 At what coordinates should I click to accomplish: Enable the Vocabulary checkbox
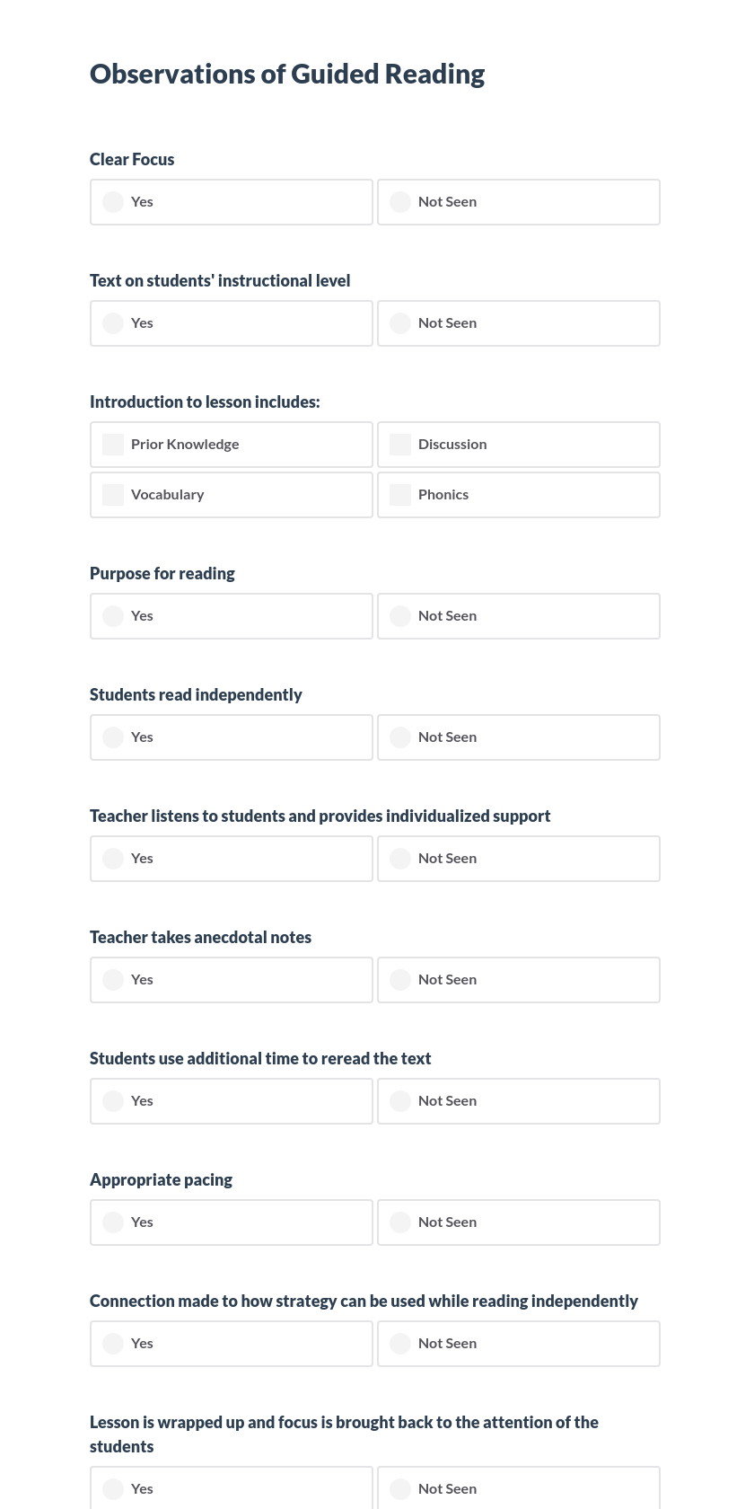(x=113, y=495)
